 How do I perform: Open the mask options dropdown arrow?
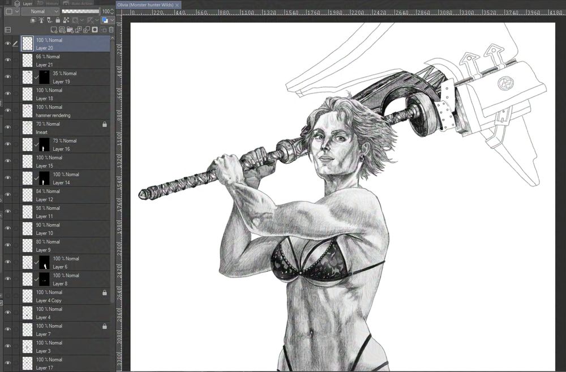pyautogui.click(x=82, y=20)
